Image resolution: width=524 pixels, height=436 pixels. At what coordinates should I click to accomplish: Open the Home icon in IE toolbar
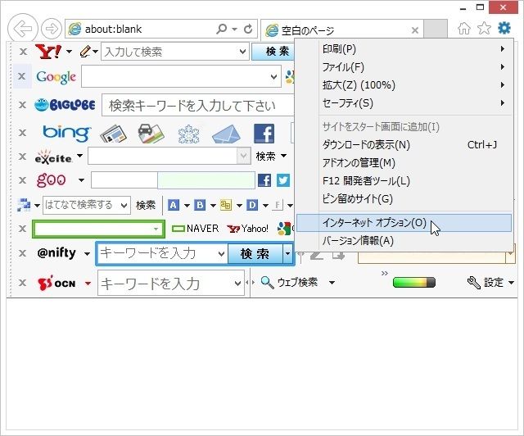pos(464,29)
